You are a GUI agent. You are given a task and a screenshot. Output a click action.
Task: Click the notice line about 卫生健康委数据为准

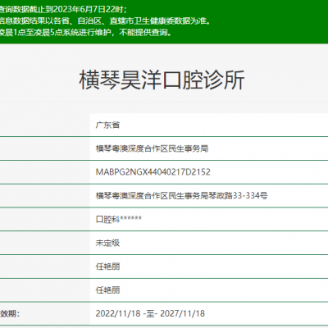(x=105, y=20)
